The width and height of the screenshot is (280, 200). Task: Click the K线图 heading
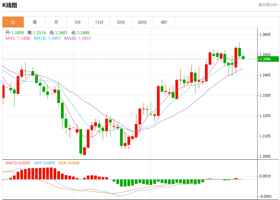click(10, 5)
